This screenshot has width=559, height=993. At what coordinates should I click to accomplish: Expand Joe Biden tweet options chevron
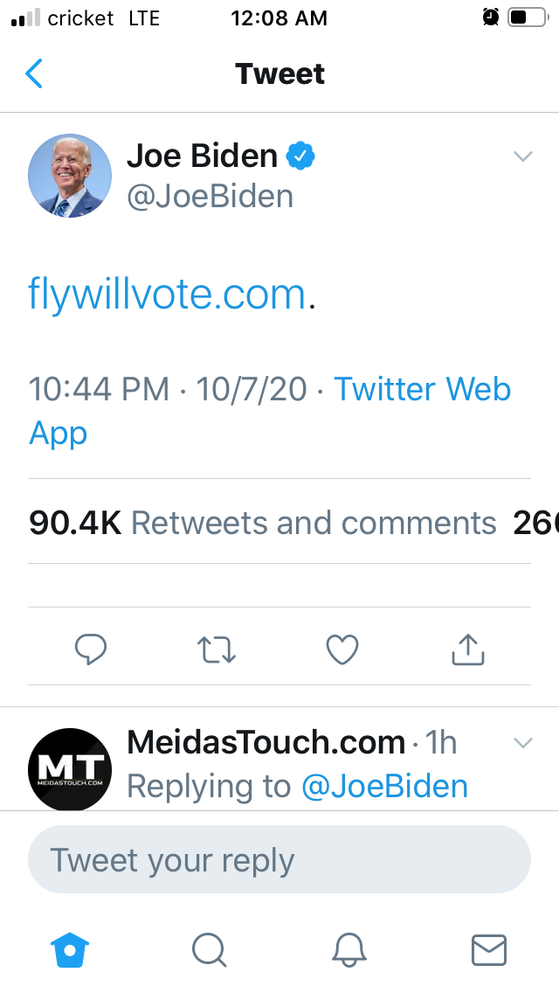[522, 157]
